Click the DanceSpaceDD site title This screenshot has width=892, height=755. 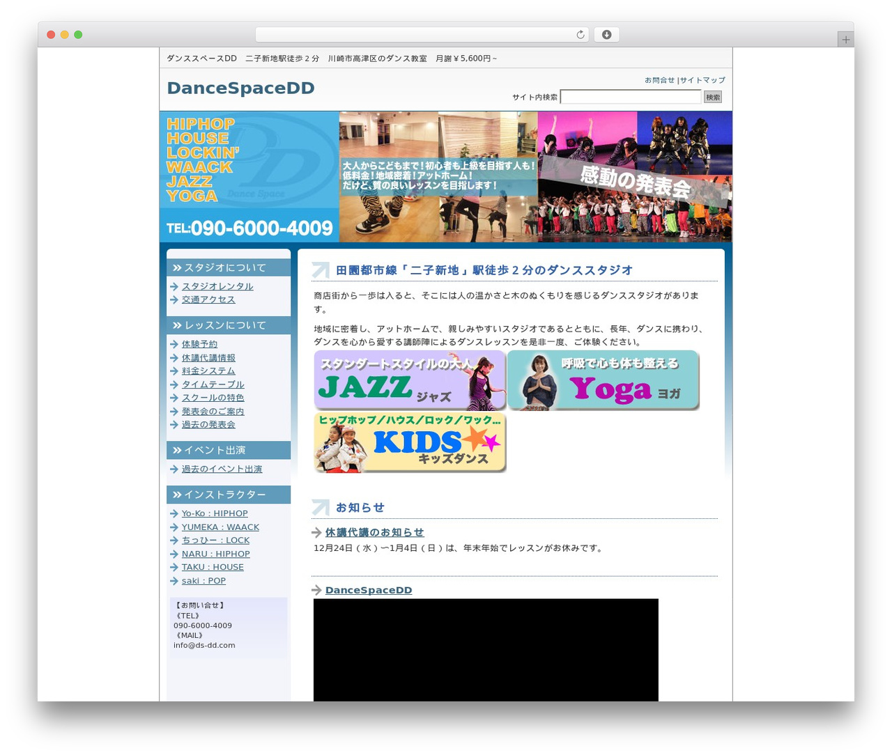coord(240,88)
